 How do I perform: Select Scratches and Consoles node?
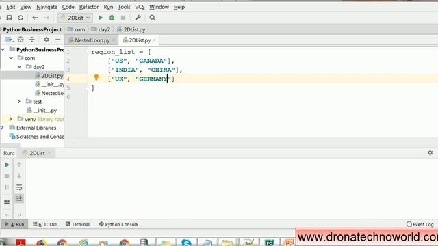click(x=37, y=137)
